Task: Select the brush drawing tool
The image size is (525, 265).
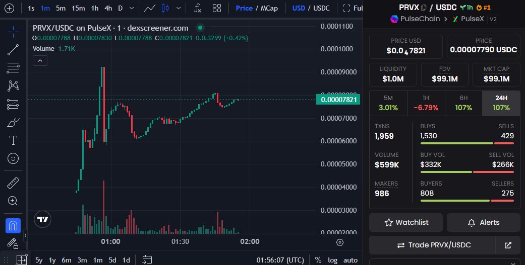Action: pos(13,122)
